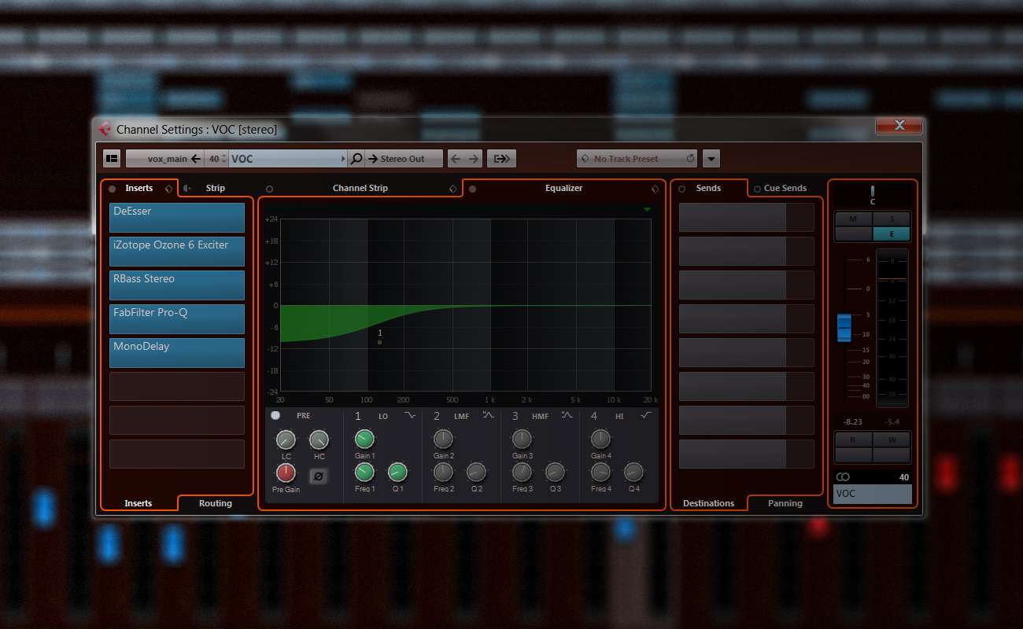The width and height of the screenshot is (1023, 629).
Task: Select band 4 high shelf filter type icon
Action: 646,415
